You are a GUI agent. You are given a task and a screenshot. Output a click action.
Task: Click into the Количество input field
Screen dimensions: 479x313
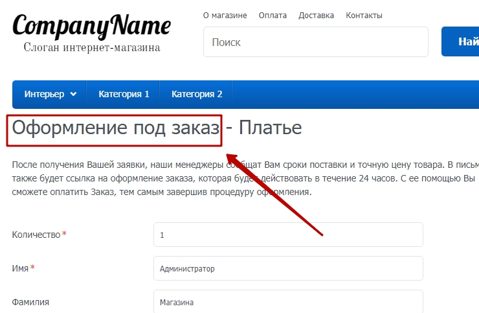288,235
